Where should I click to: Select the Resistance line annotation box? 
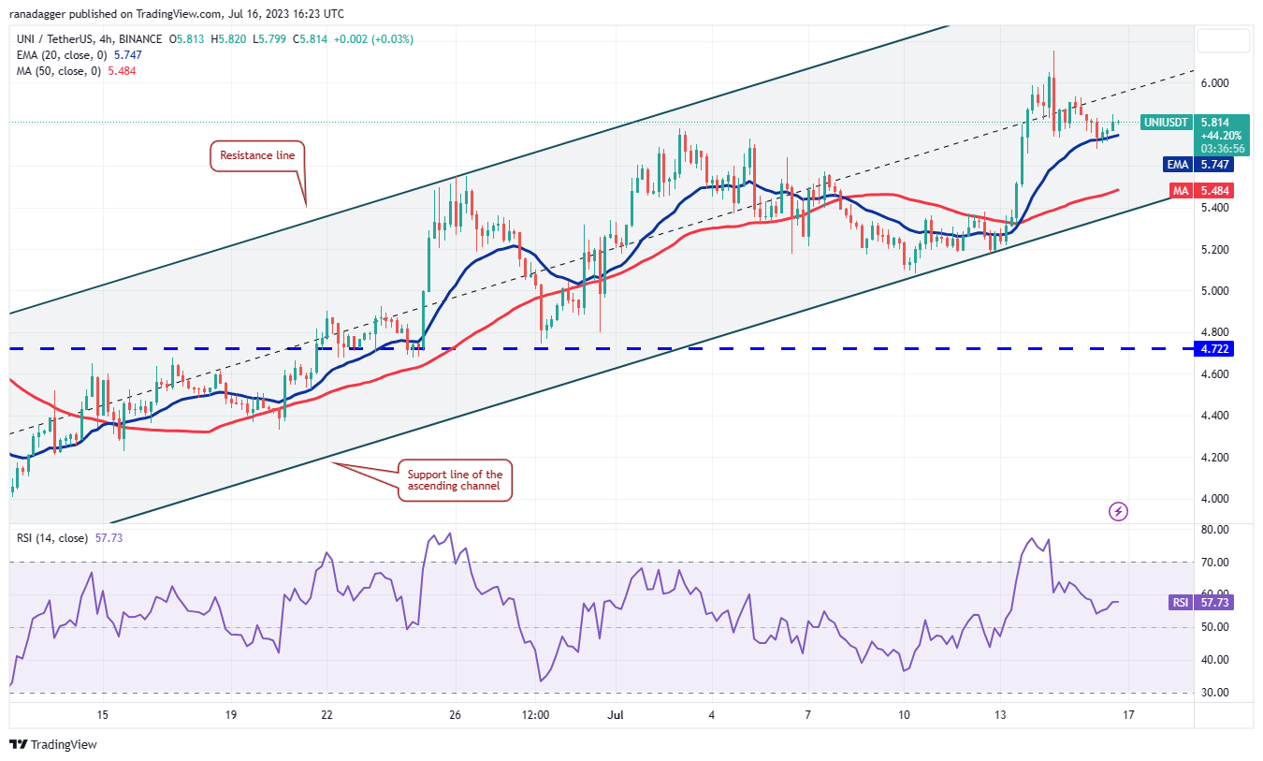coord(258,155)
